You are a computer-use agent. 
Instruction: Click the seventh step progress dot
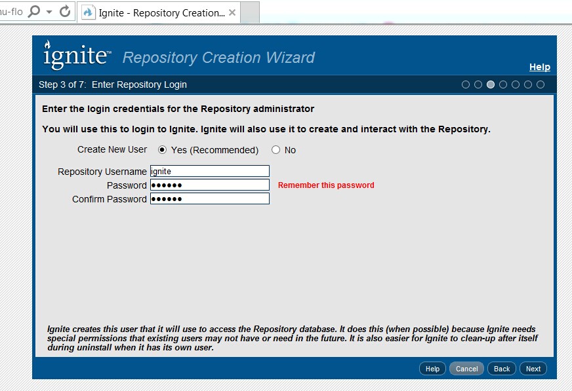541,84
